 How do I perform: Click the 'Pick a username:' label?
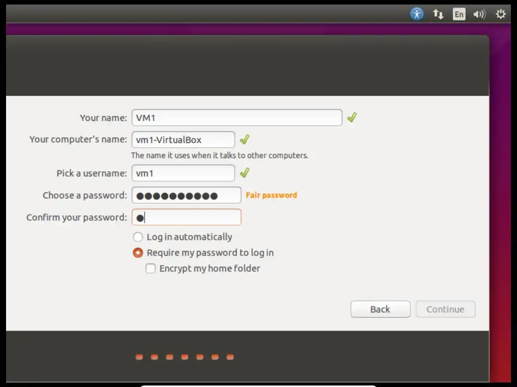pyautogui.click(x=92, y=173)
